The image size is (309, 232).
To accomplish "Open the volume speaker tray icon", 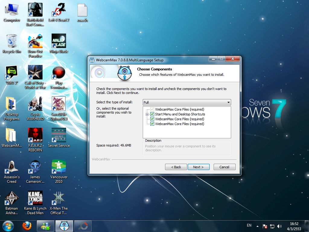I will coord(279,226).
